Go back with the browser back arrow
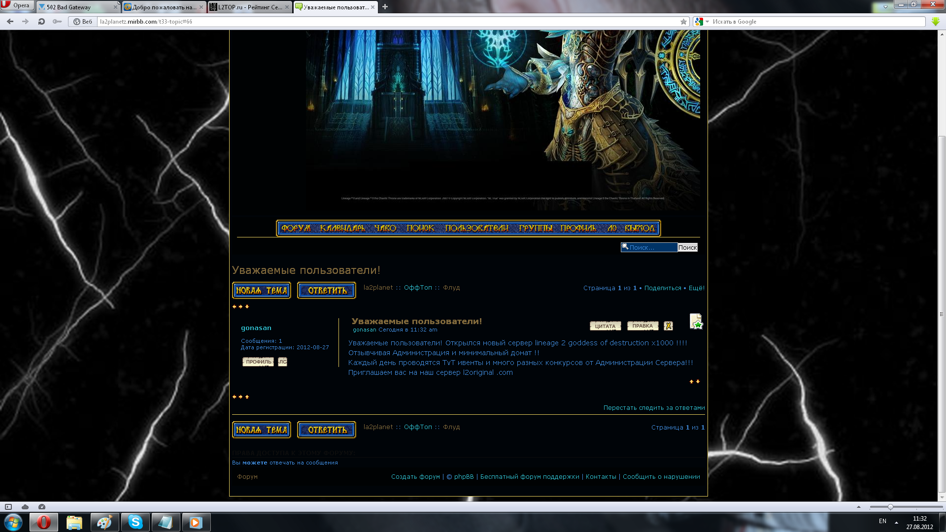946x532 pixels. [10, 22]
